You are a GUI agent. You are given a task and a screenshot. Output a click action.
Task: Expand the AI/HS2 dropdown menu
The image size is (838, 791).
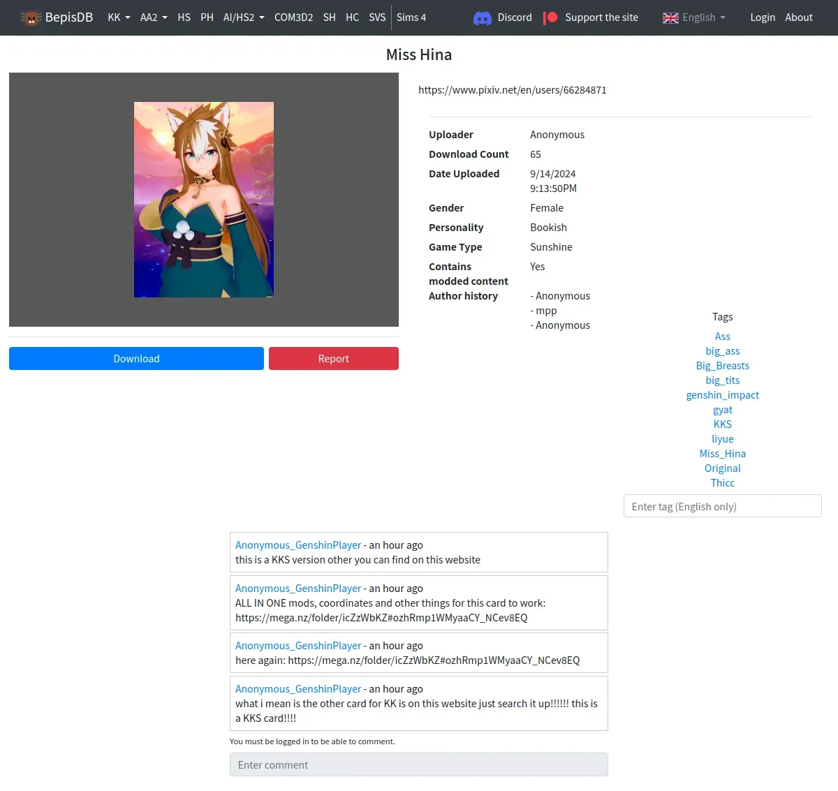244,17
